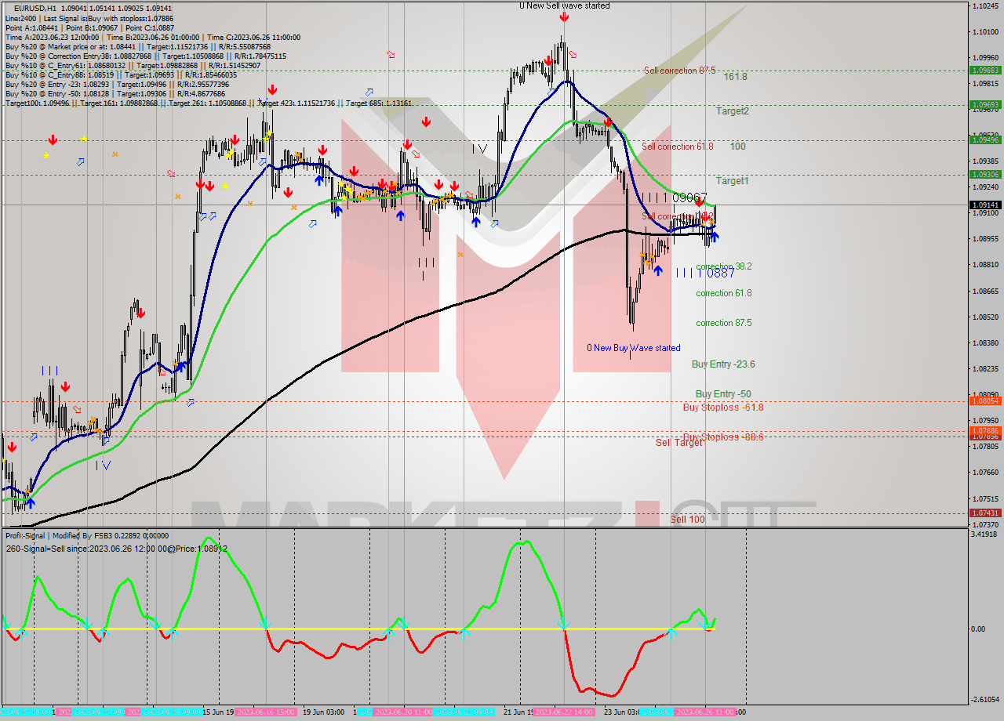The height and width of the screenshot is (721, 1004).
Task: Select the pink 2023.06.22 14:00 time marker
Action: click(x=563, y=712)
